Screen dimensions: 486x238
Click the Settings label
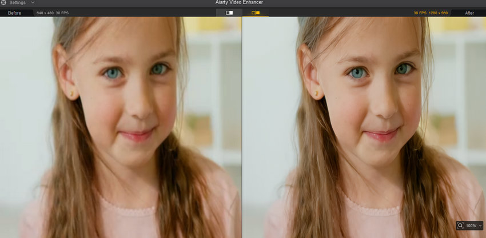[x=17, y=2]
